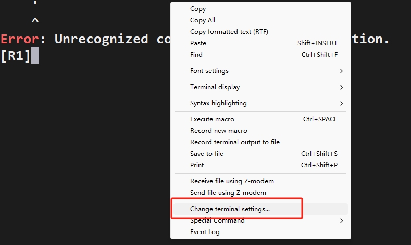The width and height of the screenshot is (411, 245).
Task: Click Send file using Z-modem
Action: coord(228,193)
